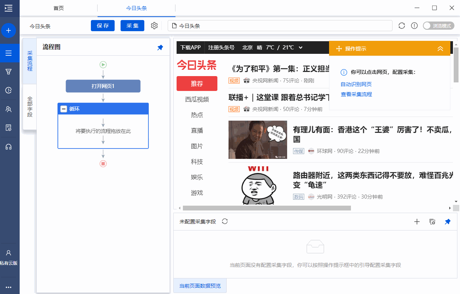Click the 今日头条 red logo

point(197,65)
